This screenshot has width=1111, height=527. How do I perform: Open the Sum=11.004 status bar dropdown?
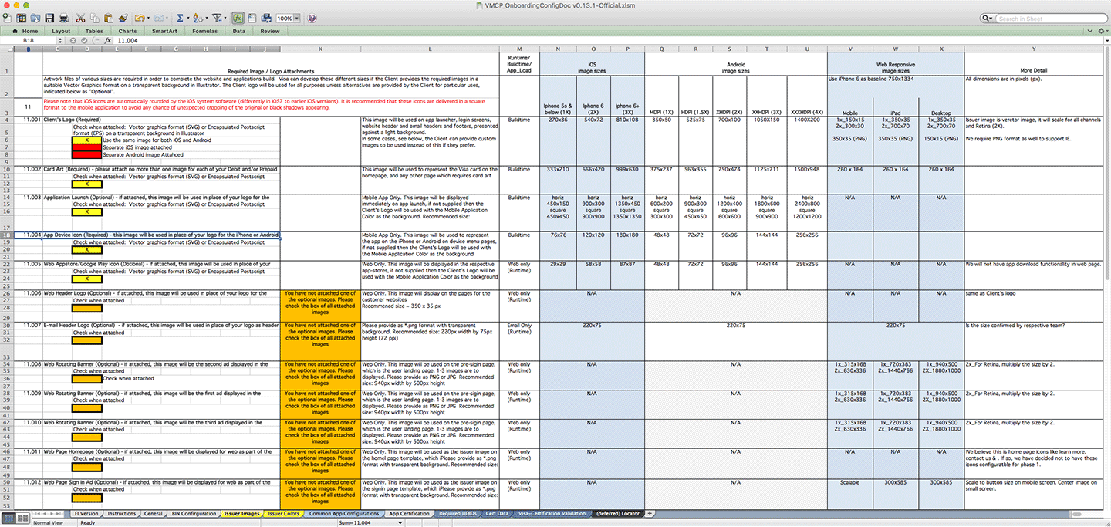[400, 522]
